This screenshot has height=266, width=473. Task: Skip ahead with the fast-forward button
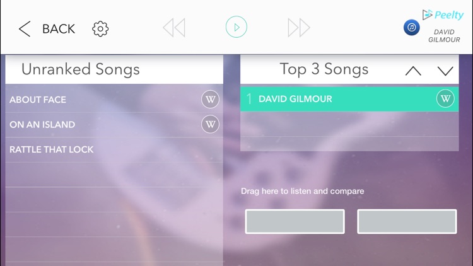click(x=299, y=28)
